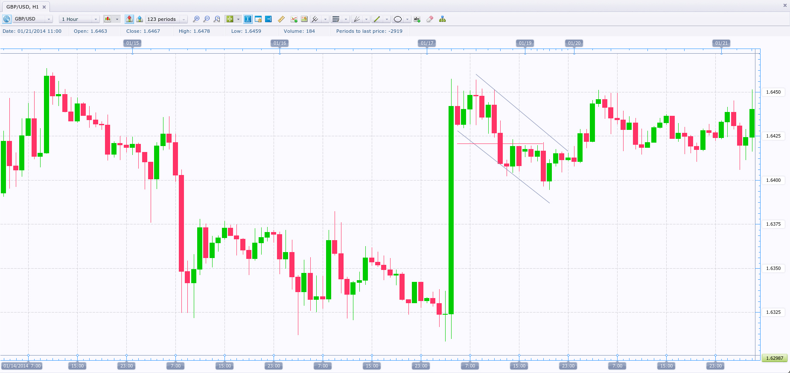The height and width of the screenshot is (373, 790).
Task: Expand the line tool dropdown arrow
Action: pyautogui.click(x=387, y=19)
